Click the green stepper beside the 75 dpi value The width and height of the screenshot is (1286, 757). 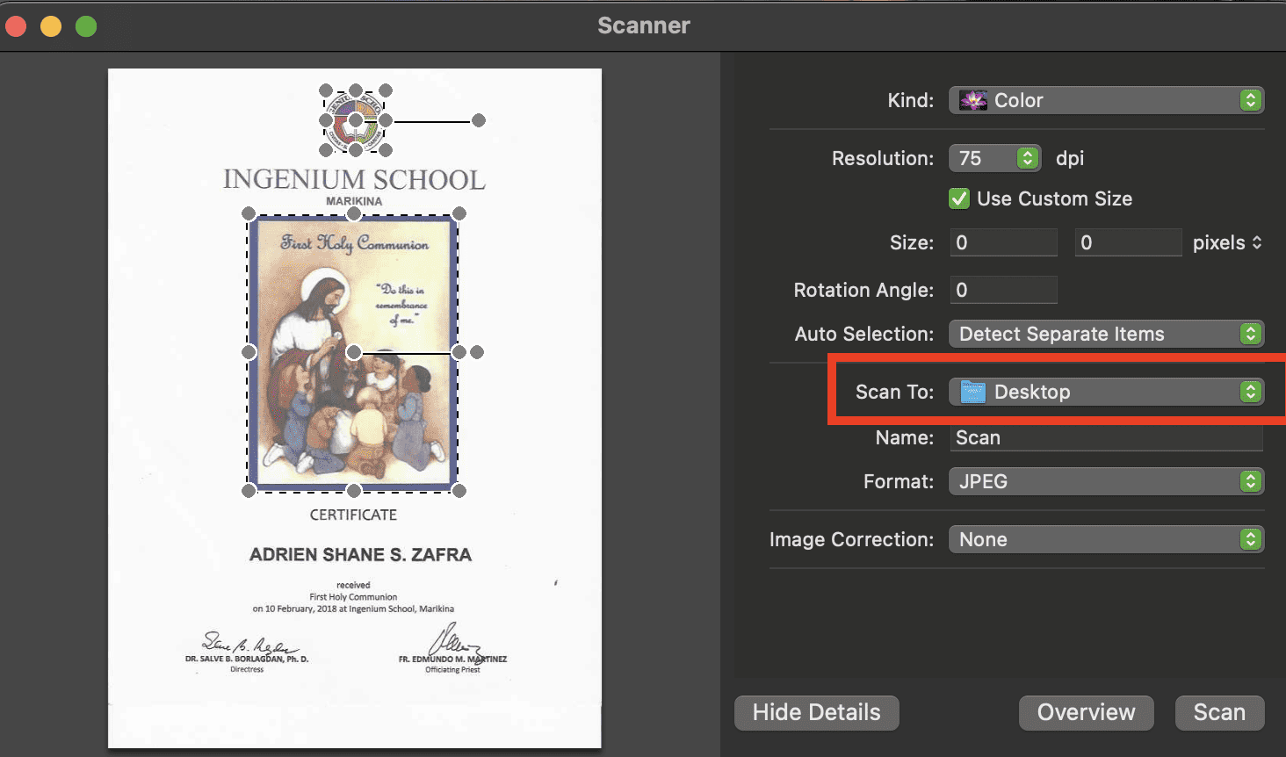point(1026,158)
